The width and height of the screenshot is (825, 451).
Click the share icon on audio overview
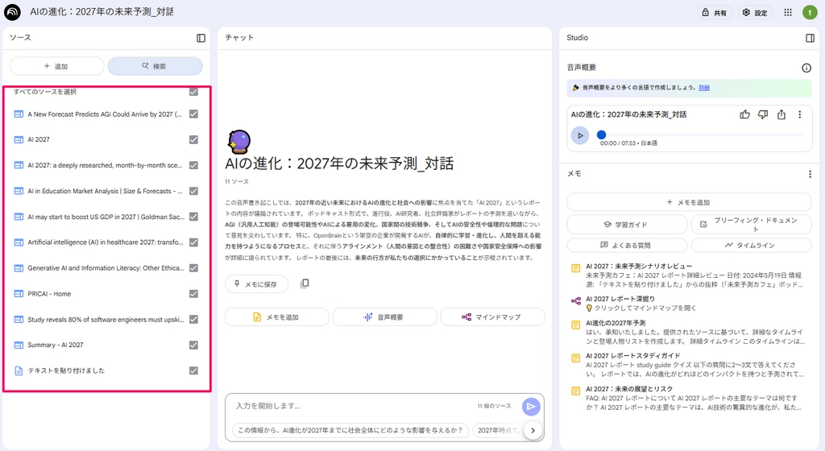(x=781, y=114)
